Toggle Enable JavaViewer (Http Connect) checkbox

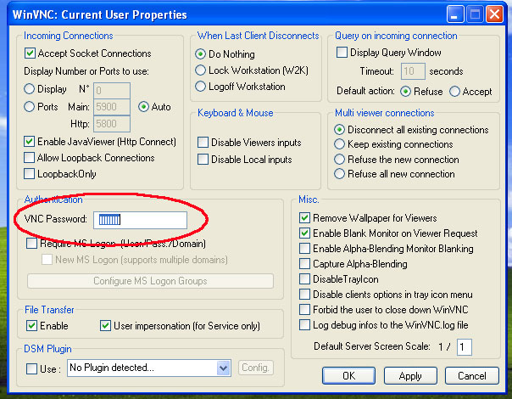30,141
